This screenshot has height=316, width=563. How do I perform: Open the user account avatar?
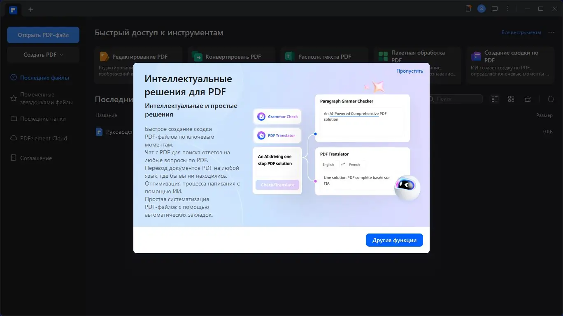(482, 8)
